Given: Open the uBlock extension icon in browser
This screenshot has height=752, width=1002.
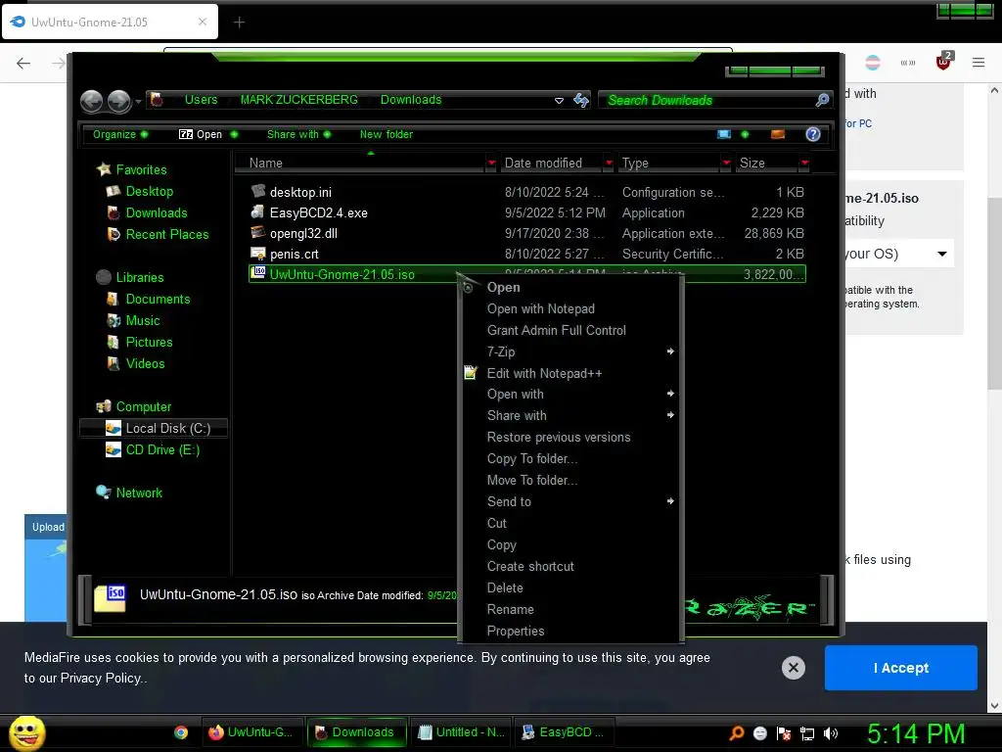Looking at the screenshot, I should tap(943, 62).
